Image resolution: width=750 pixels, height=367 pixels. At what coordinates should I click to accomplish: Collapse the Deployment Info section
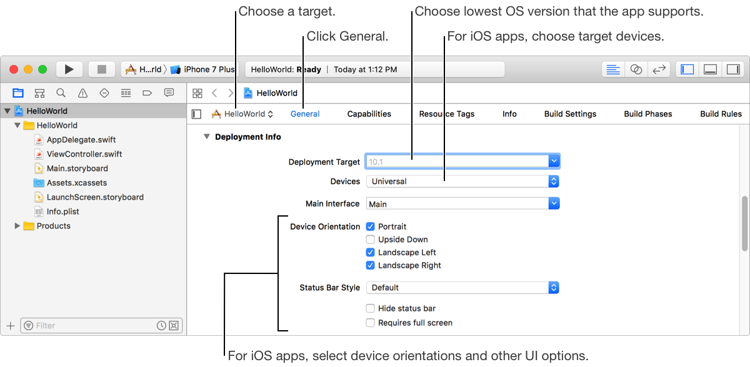coord(206,137)
